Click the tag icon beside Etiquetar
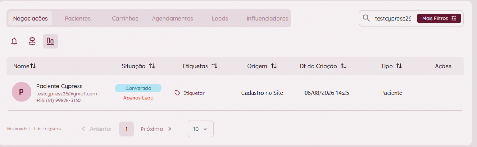This screenshot has height=147, width=477. coord(177,93)
